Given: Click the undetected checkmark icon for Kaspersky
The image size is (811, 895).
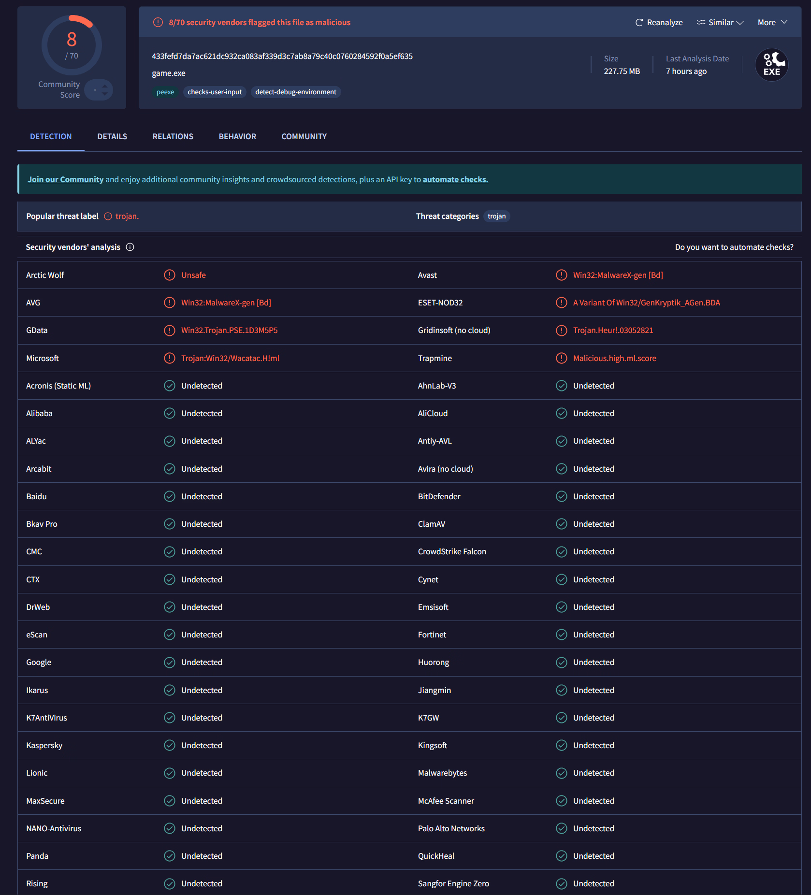Looking at the screenshot, I should pyautogui.click(x=169, y=745).
